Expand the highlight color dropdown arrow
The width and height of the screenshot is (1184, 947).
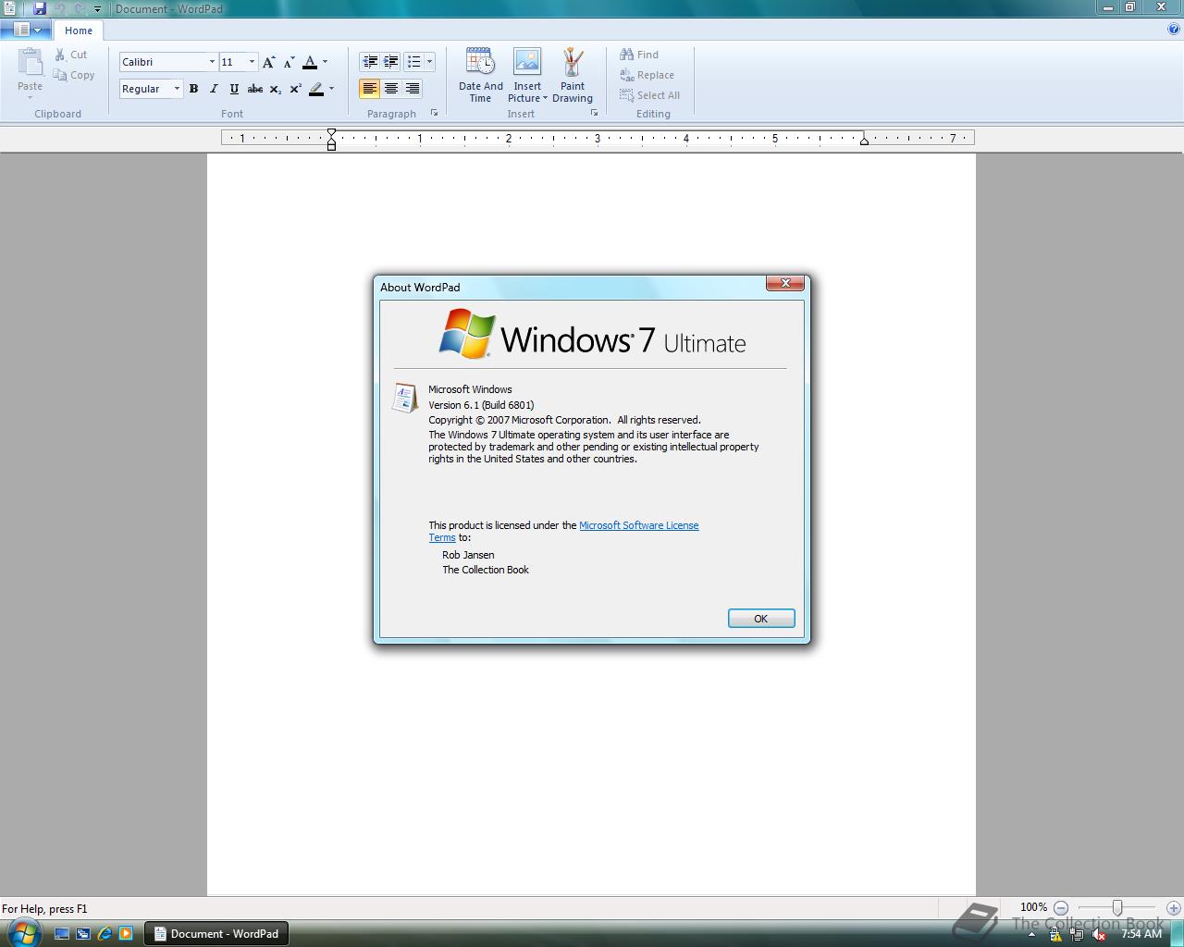331,89
